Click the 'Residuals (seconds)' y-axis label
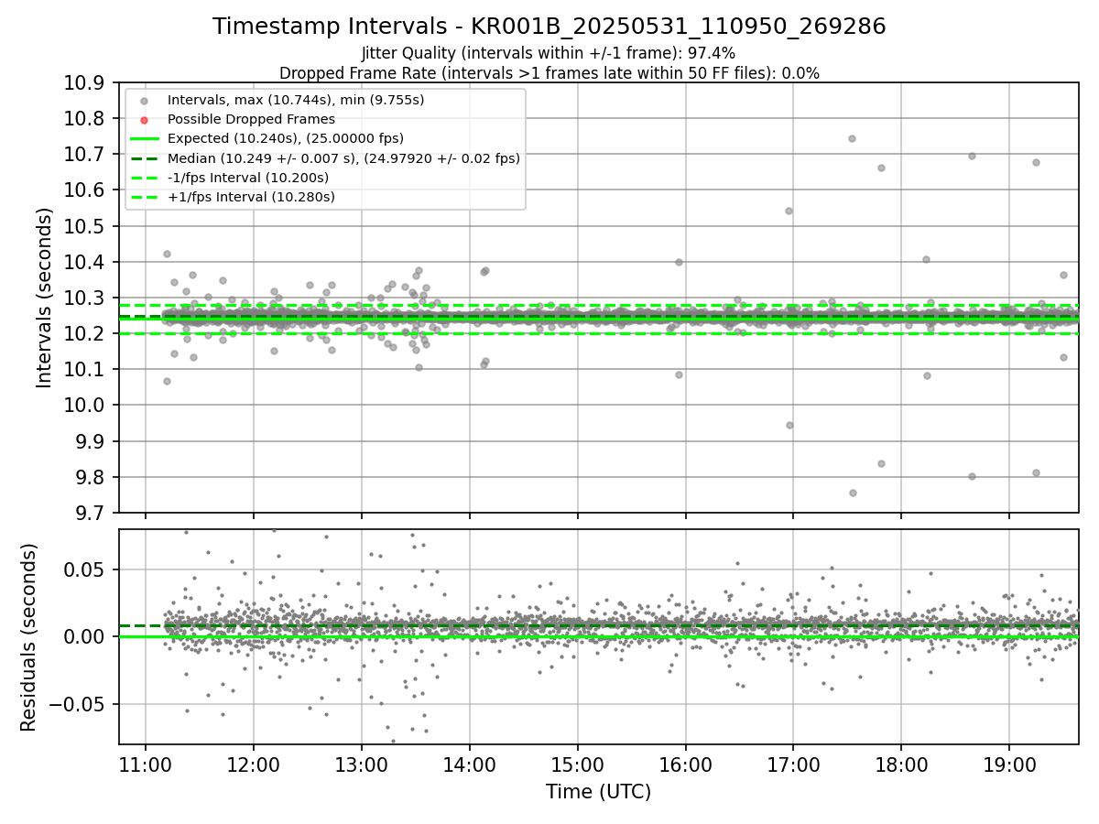Screen dimensions: 1099x824 [28, 637]
